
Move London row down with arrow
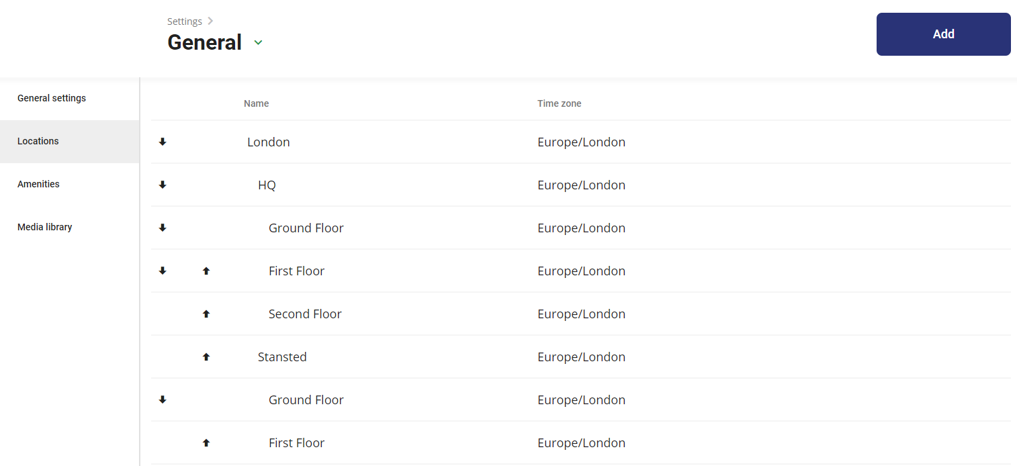(x=163, y=142)
